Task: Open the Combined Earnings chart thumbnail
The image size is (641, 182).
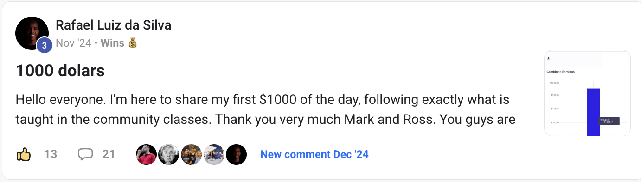Action: [587, 93]
